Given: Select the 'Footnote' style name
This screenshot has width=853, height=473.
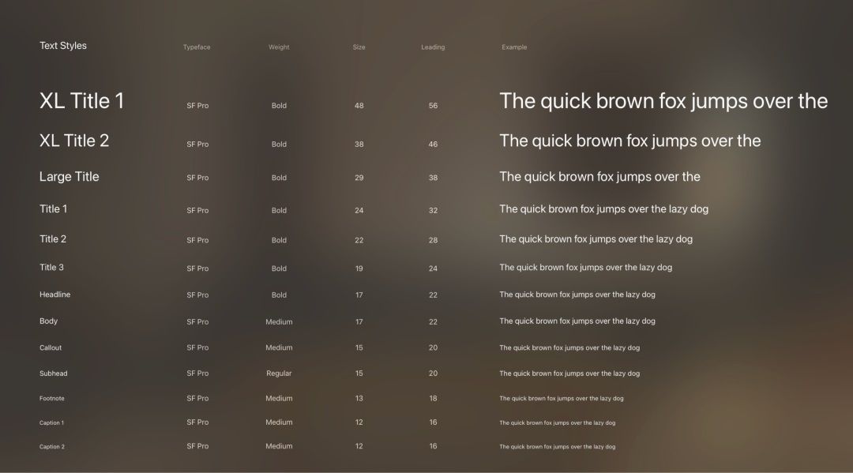Looking at the screenshot, I should click(x=51, y=398).
